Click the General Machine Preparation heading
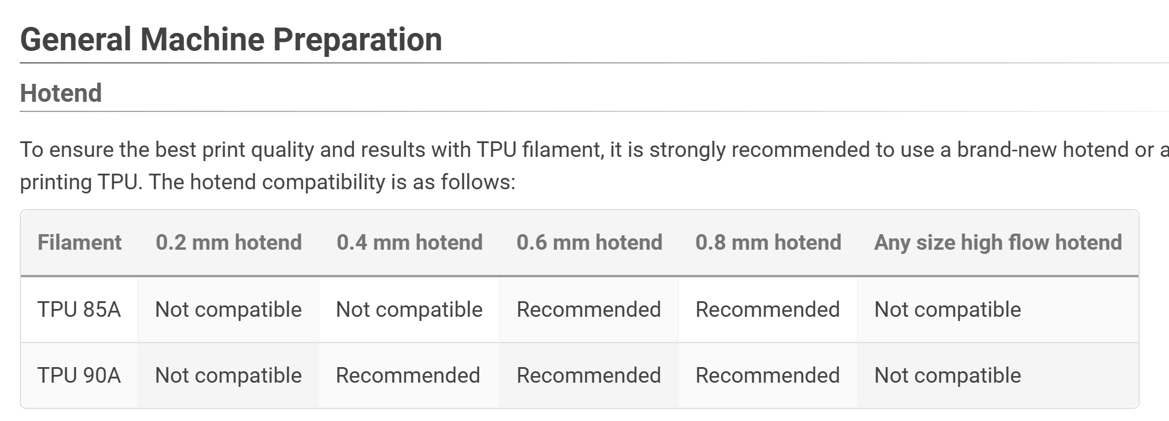The height and width of the screenshot is (421, 1169). [231, 40]
